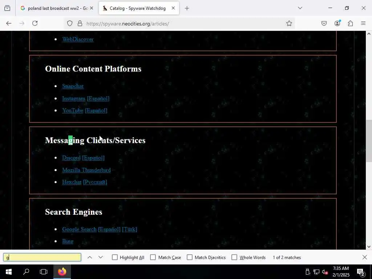372x279 pixels.
Task: Click the vertical scrollbar thumb
Action: point(369,141)
